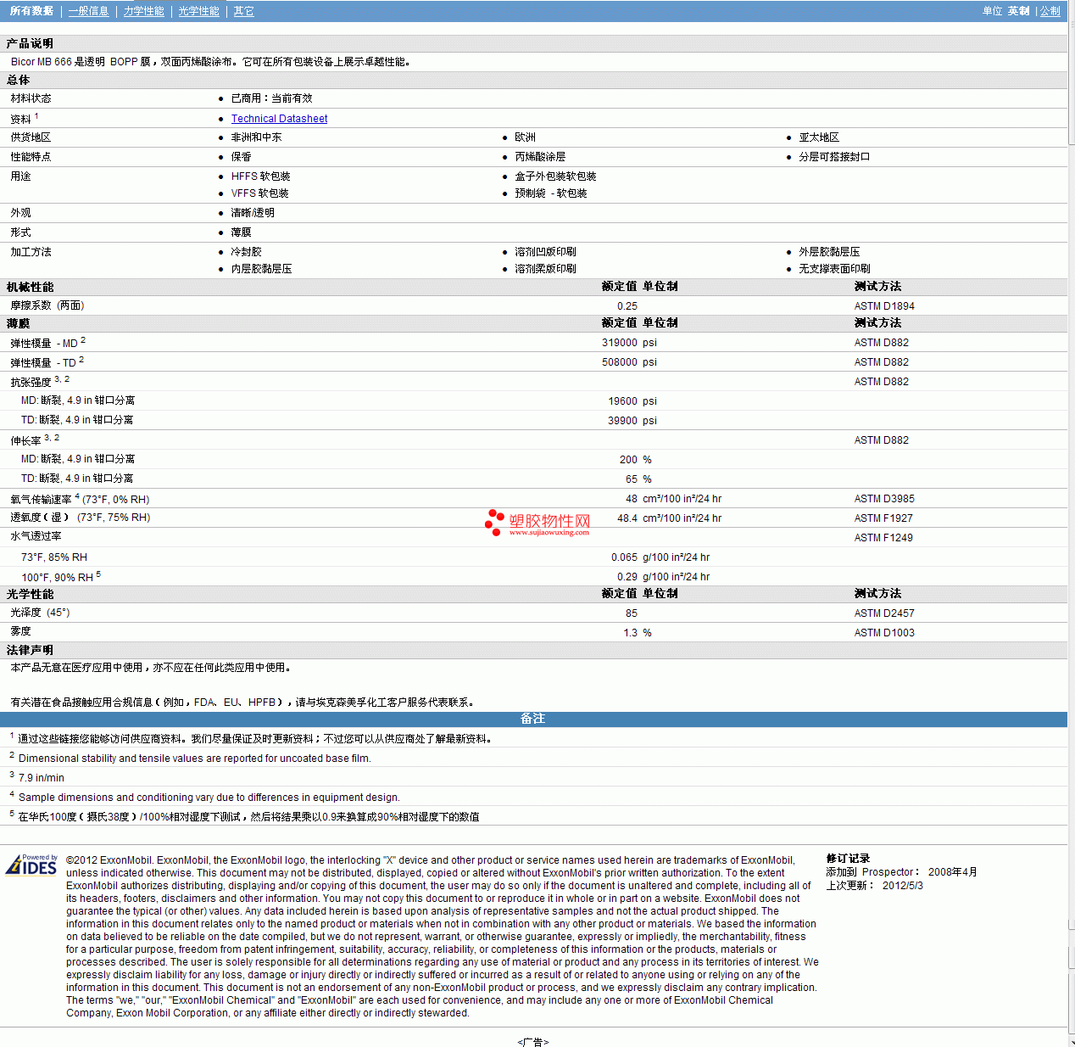Image resolution: width=1075 pixels, height=1047 pixels.
Task: Click the 溶剂柔版印刷 entry
Action: pyautogui.click(x=545, y=269)
